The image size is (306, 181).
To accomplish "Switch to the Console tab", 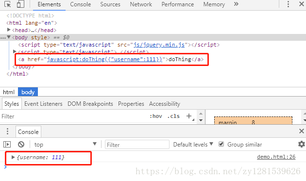I will pyautogui.click(x=81, y=4).
